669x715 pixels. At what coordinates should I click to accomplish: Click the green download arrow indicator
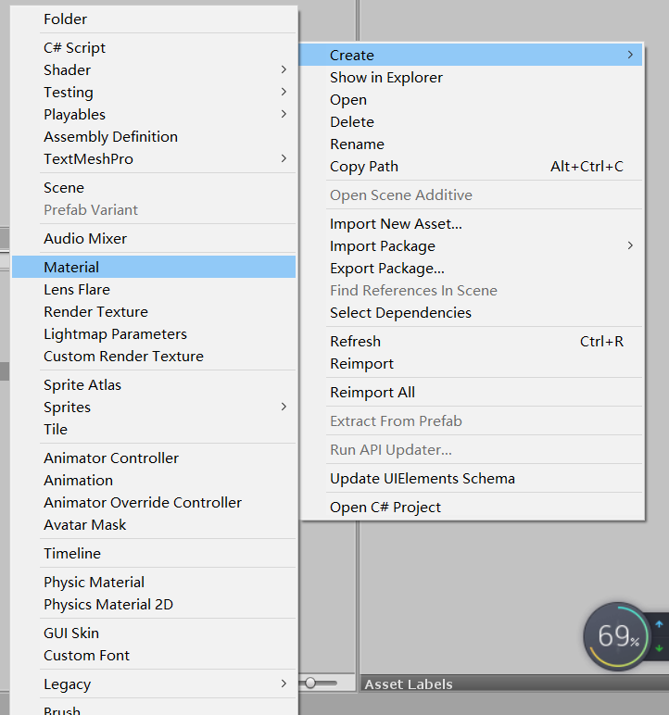659,648
